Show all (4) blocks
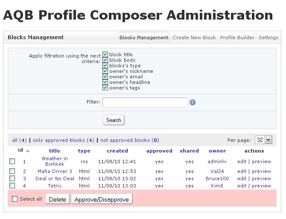The width and height of the screenshot is (286, 219). 19,140
